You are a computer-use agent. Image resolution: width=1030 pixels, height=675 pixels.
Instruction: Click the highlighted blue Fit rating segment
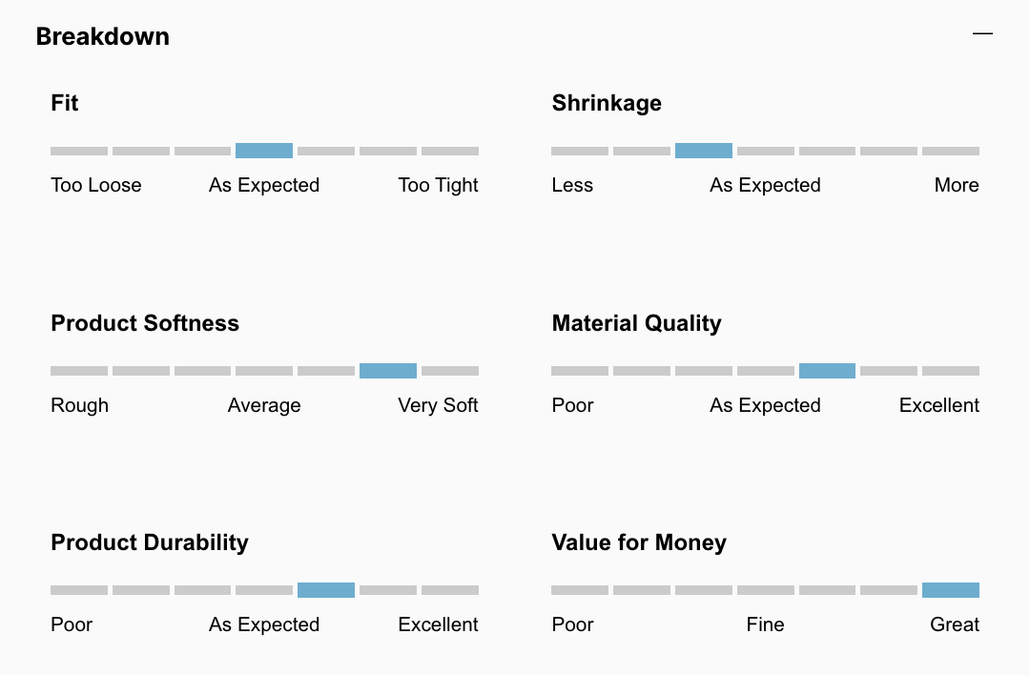click(264, 151)
